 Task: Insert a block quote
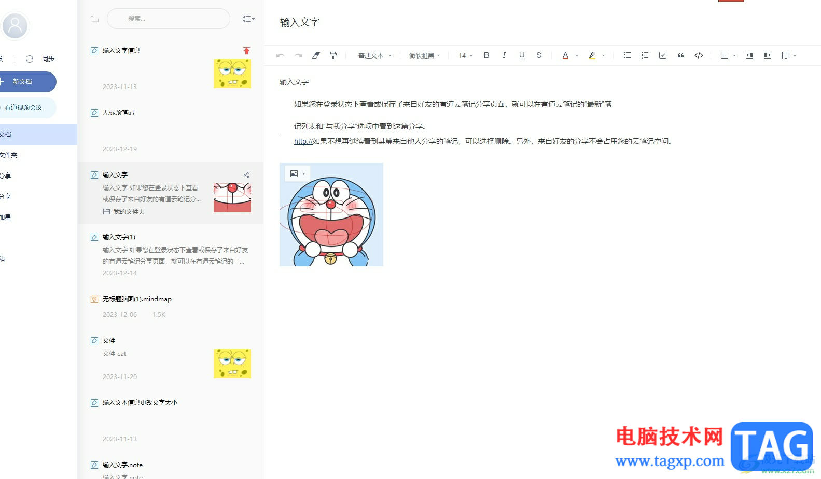tap(680, 55)
